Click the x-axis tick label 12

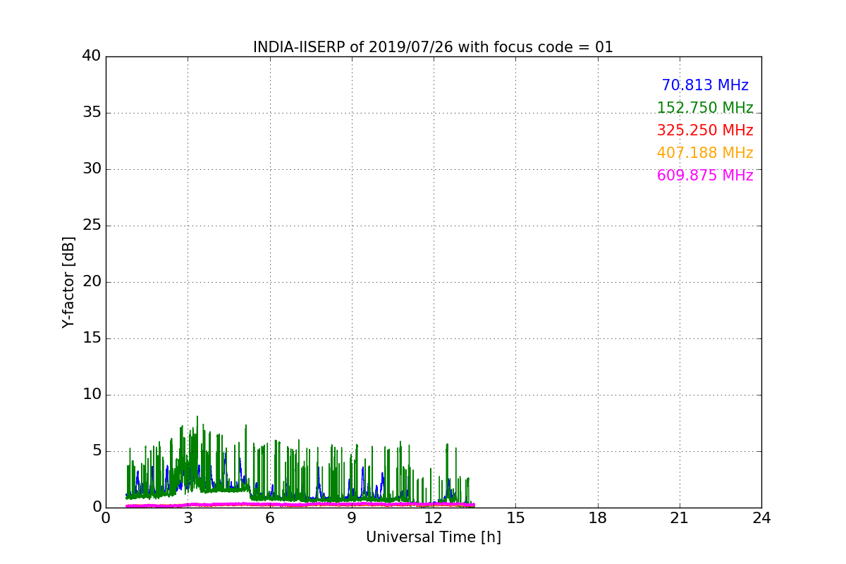click(x=434, y=518)
